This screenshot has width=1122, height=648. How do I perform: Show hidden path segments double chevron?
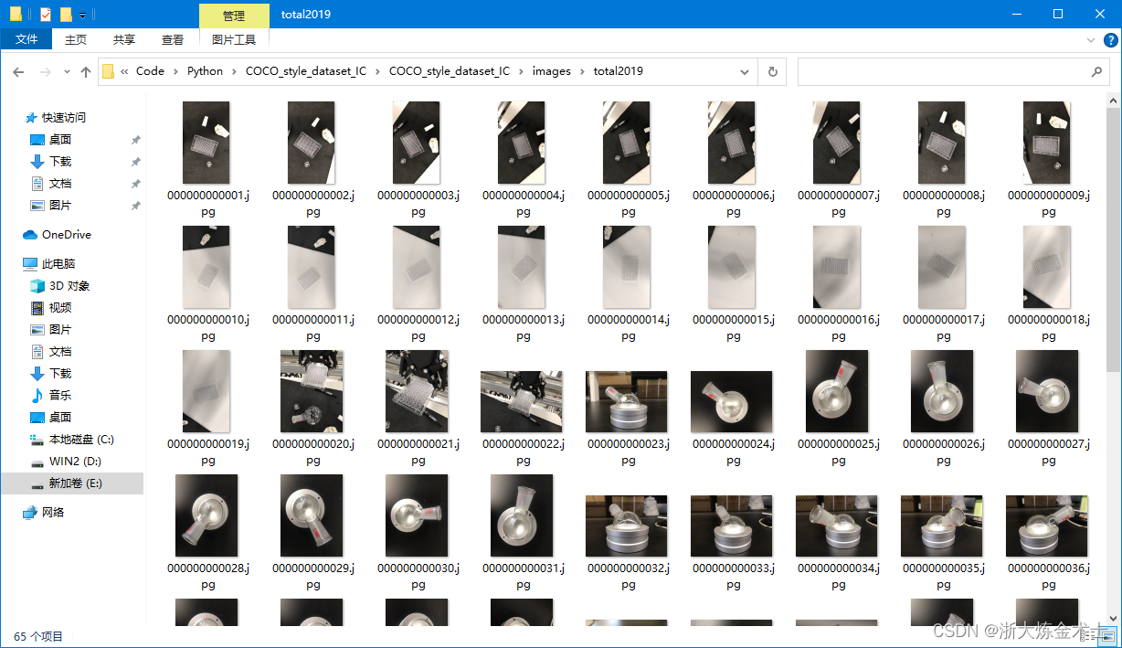tap(124, 71)
